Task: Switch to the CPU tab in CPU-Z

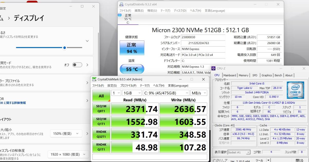Action: pyautogui.click(x=217, y=75)
